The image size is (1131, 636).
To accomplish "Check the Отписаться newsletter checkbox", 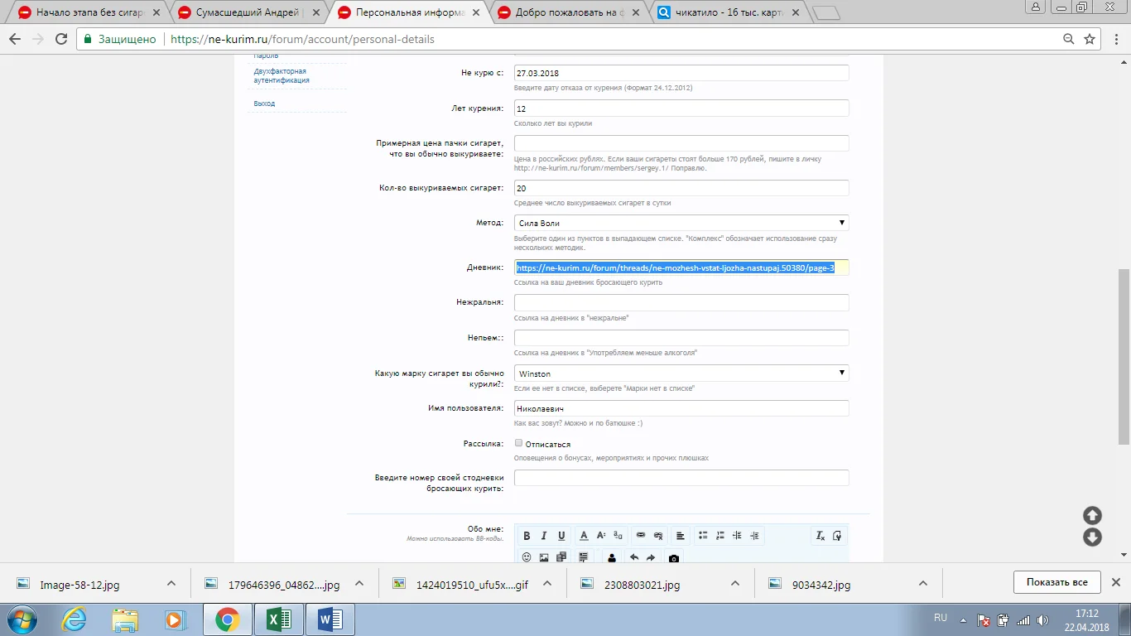I will 519,443.
